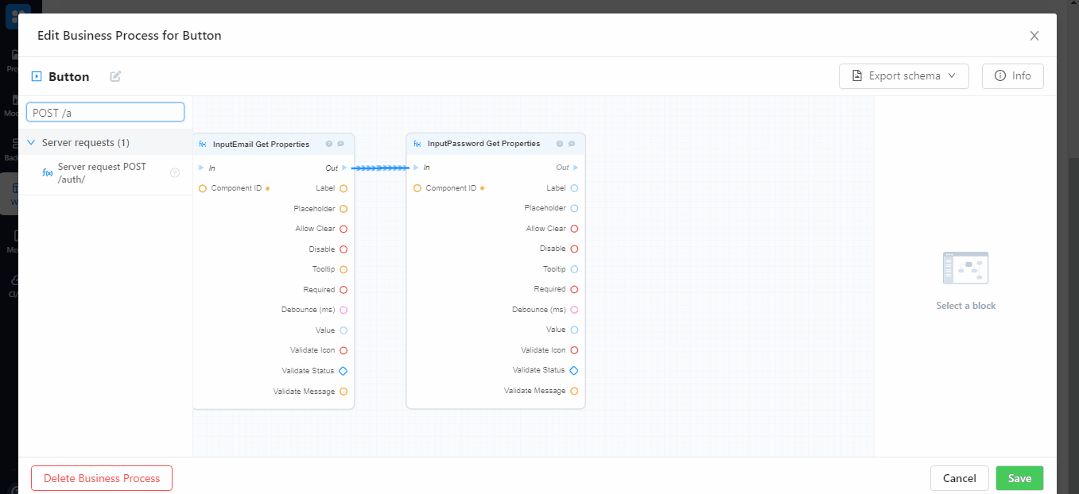Viewport: 1079px width, 494px height.
Task: Click the In arrow of InputEmail block
Action: pos(201,168)
